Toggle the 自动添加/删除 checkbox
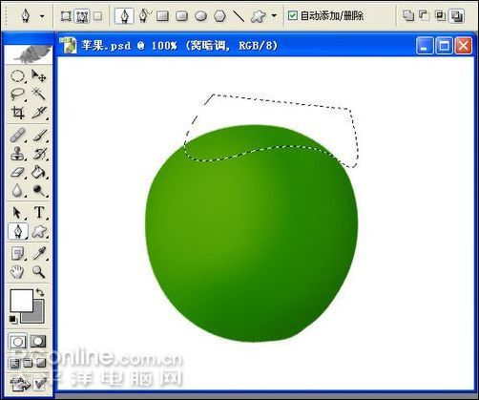 tap(292, 15)
